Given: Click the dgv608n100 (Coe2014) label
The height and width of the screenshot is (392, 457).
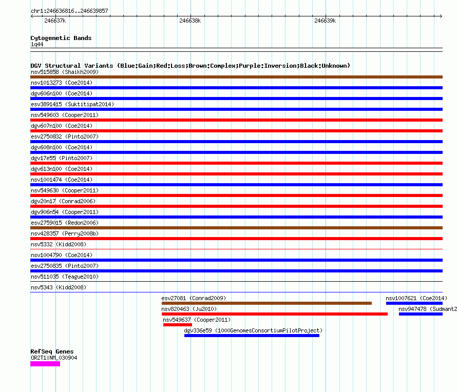Looking at the screenshot, I should [x=62, y=147].
